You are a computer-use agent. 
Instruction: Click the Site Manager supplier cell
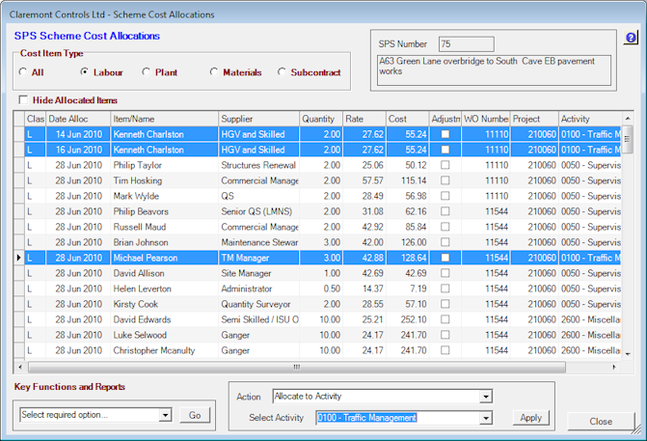(x=258, y=273)
